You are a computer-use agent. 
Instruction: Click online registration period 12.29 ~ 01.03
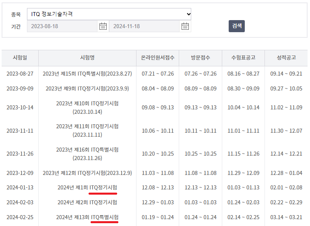tap(158, 203)
